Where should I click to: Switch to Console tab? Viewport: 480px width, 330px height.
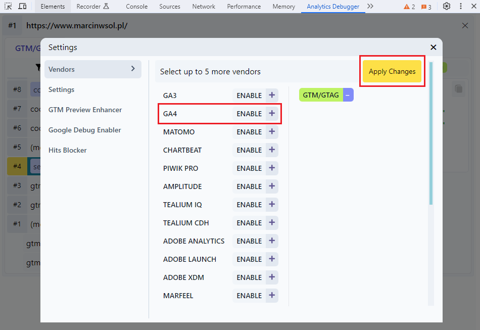pyautogui.click(x=136, y=7)
